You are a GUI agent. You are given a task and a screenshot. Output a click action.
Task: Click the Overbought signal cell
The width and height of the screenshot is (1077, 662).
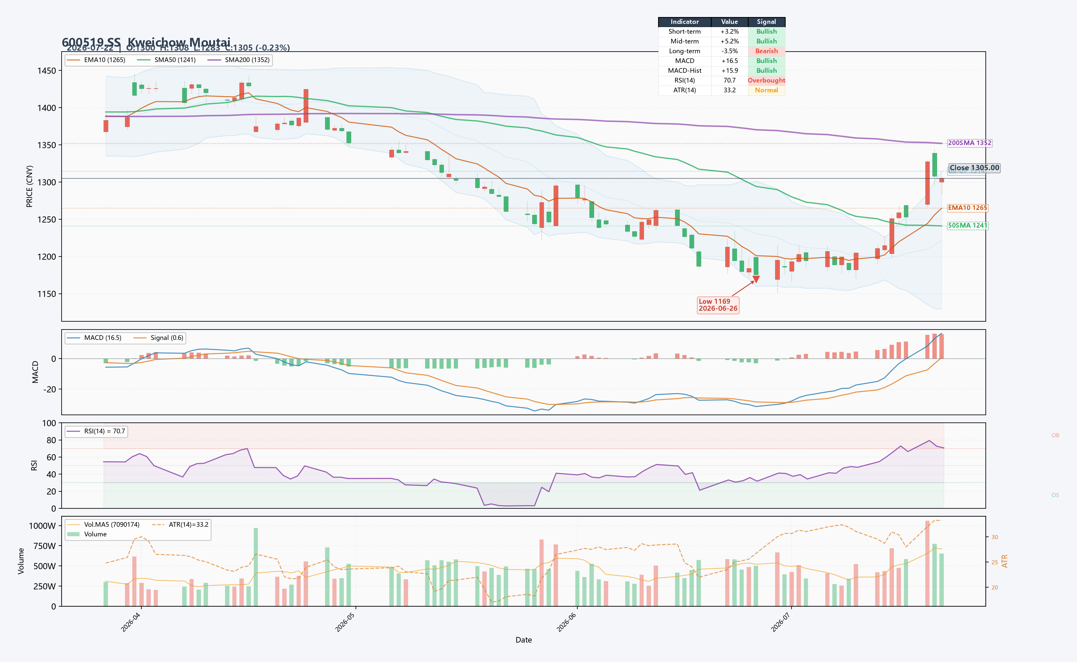(766, 81)
